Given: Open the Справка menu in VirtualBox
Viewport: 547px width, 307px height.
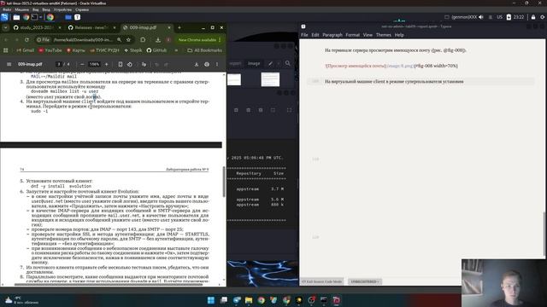Looking at the screenshot, I should (x=82, y=9).
